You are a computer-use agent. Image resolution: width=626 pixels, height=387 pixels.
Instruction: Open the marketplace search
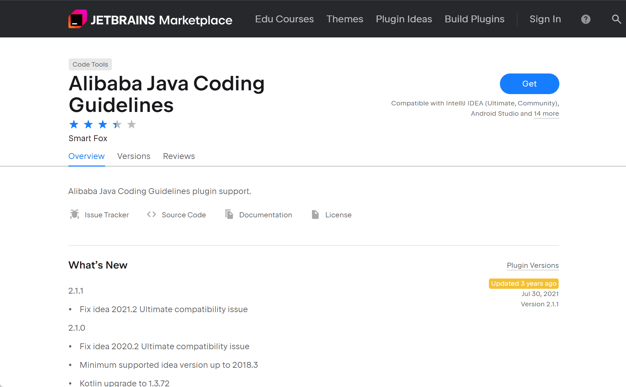(616, 19)
